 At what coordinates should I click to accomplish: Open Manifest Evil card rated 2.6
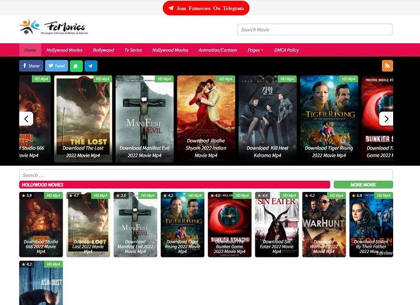point(136,224)
